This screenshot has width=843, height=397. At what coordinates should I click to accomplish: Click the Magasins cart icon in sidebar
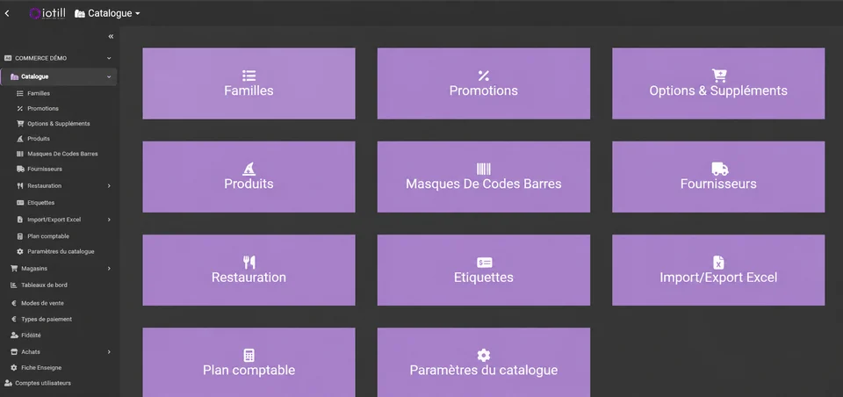click(14, 269)
